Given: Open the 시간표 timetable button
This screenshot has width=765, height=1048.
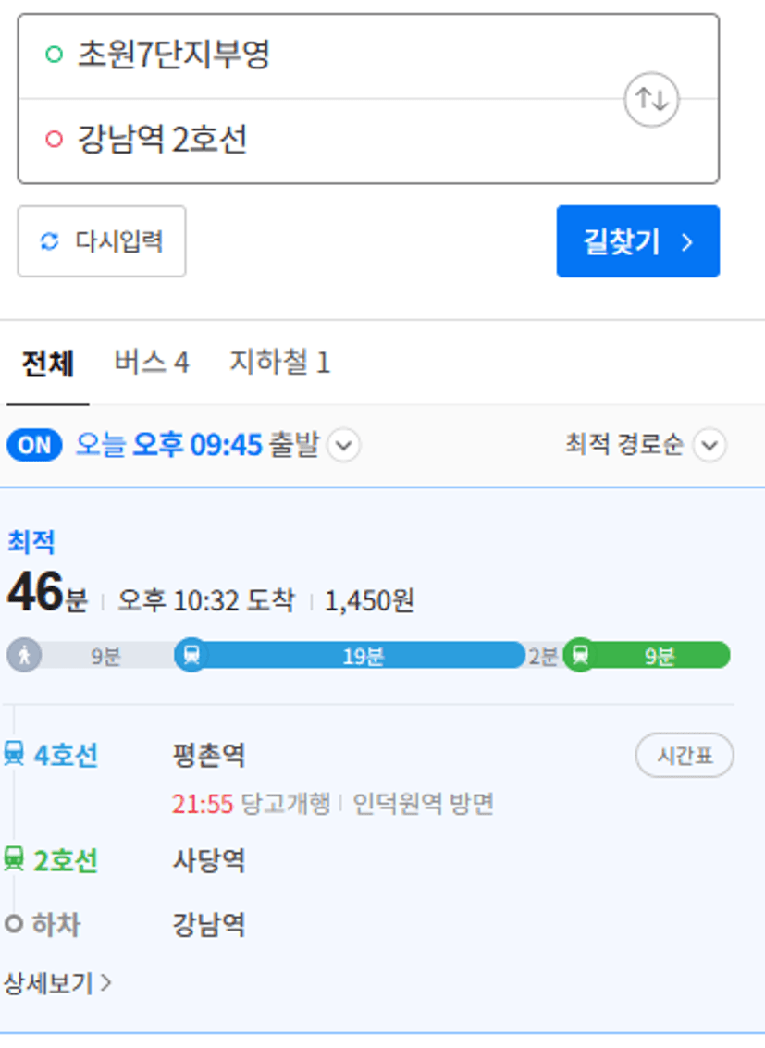Looking at the screenshot, I should point(685,756).
